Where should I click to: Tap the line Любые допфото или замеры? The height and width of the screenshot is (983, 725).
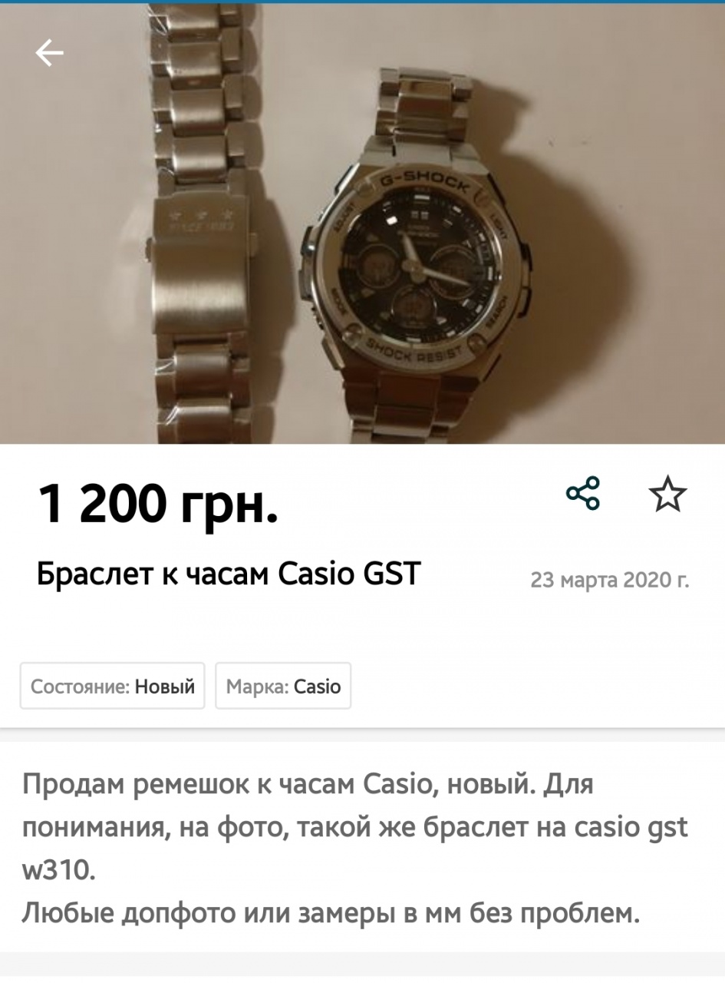(x=330, y=914)
